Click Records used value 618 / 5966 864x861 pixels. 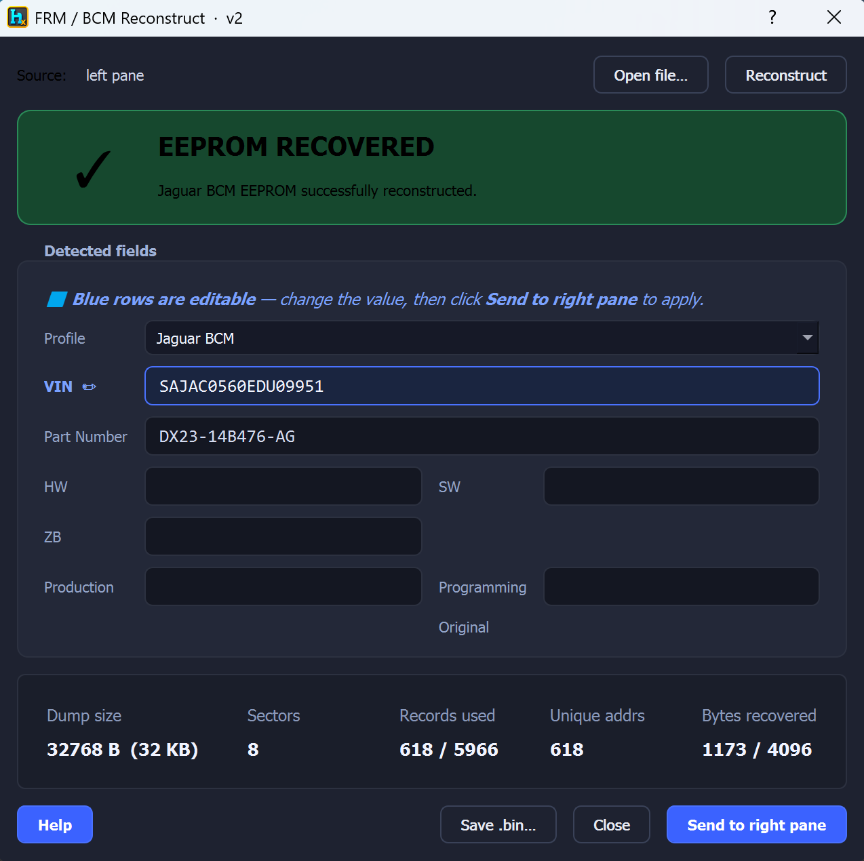coord(449,749)
